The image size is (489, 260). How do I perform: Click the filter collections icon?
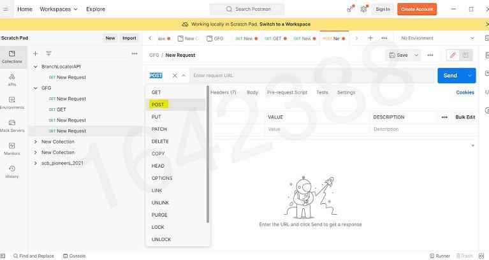(x=48, y=54)
